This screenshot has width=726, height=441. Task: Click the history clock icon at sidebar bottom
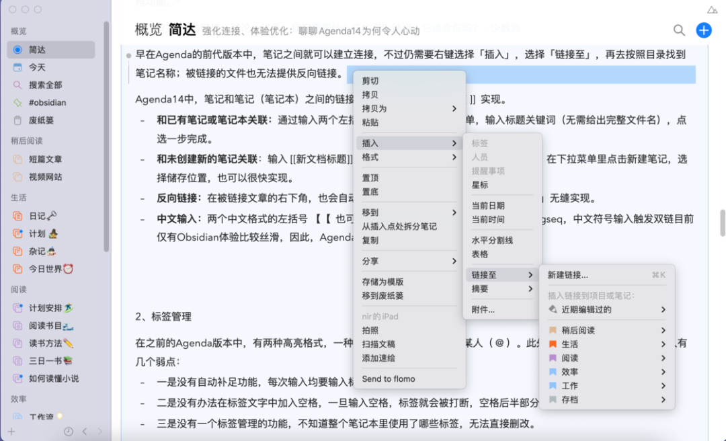pos(69,432)
